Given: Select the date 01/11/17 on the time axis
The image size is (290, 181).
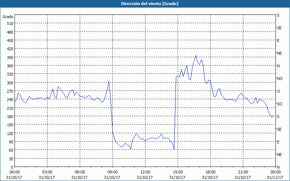Looking at the screenshot, I should [x=275, y=177].
